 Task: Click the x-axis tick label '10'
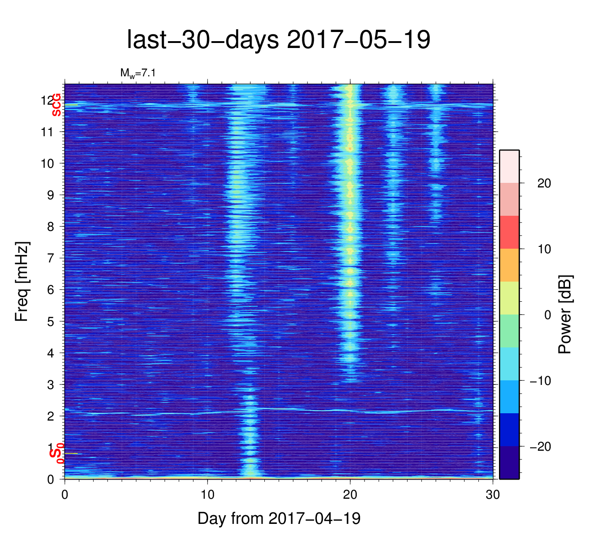[x=208, y=495]
